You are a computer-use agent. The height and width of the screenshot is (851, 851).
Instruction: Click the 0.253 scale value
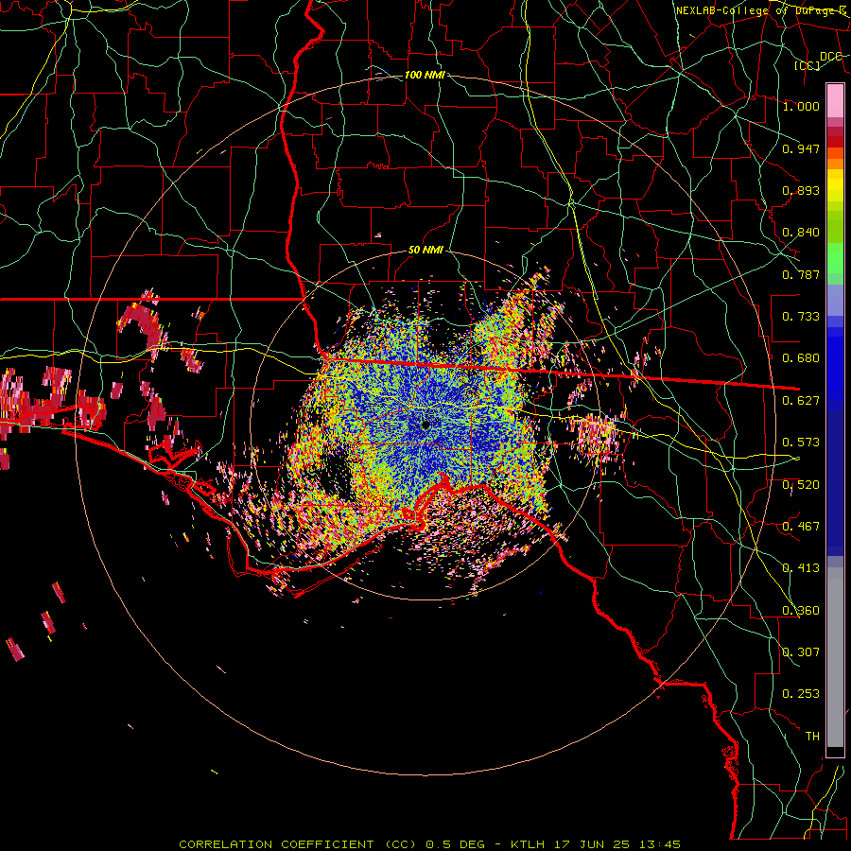(801, 694)
